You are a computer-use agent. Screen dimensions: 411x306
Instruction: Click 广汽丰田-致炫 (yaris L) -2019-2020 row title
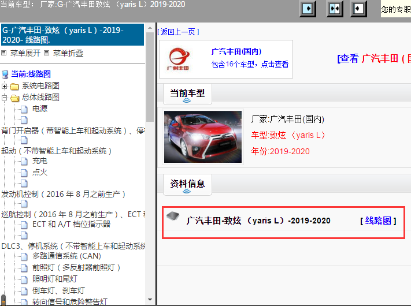coord(258,221)
